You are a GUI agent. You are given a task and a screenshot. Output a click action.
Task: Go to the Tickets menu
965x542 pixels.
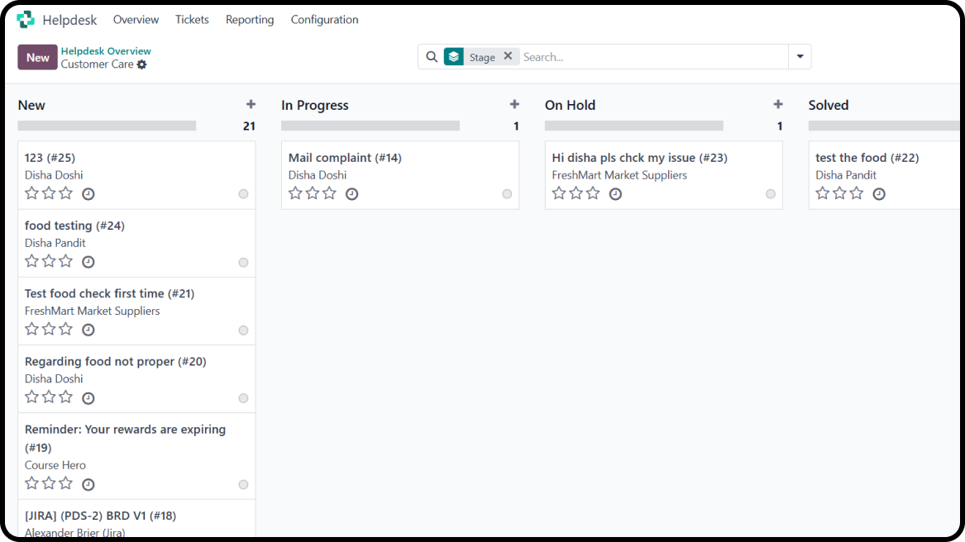click(192, 19)
